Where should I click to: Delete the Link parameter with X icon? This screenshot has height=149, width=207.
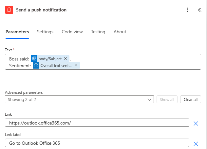point(196,123)
